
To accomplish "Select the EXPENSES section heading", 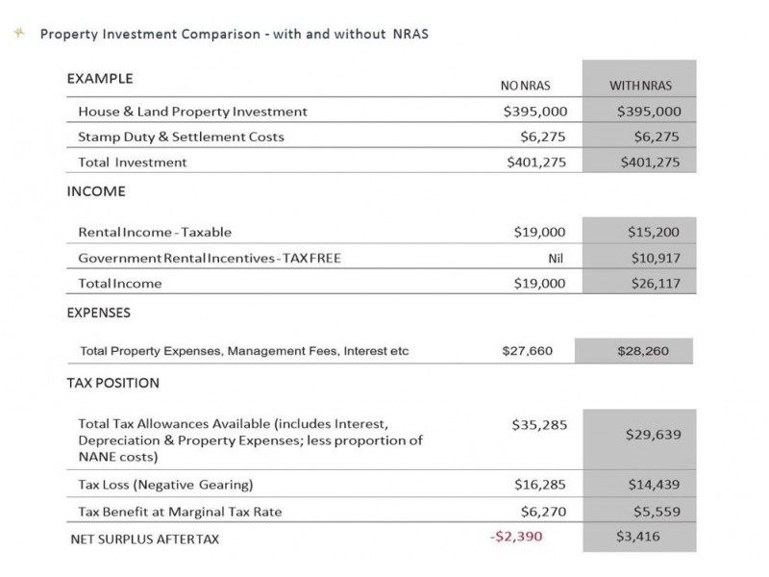I will (x=98, y=313).
